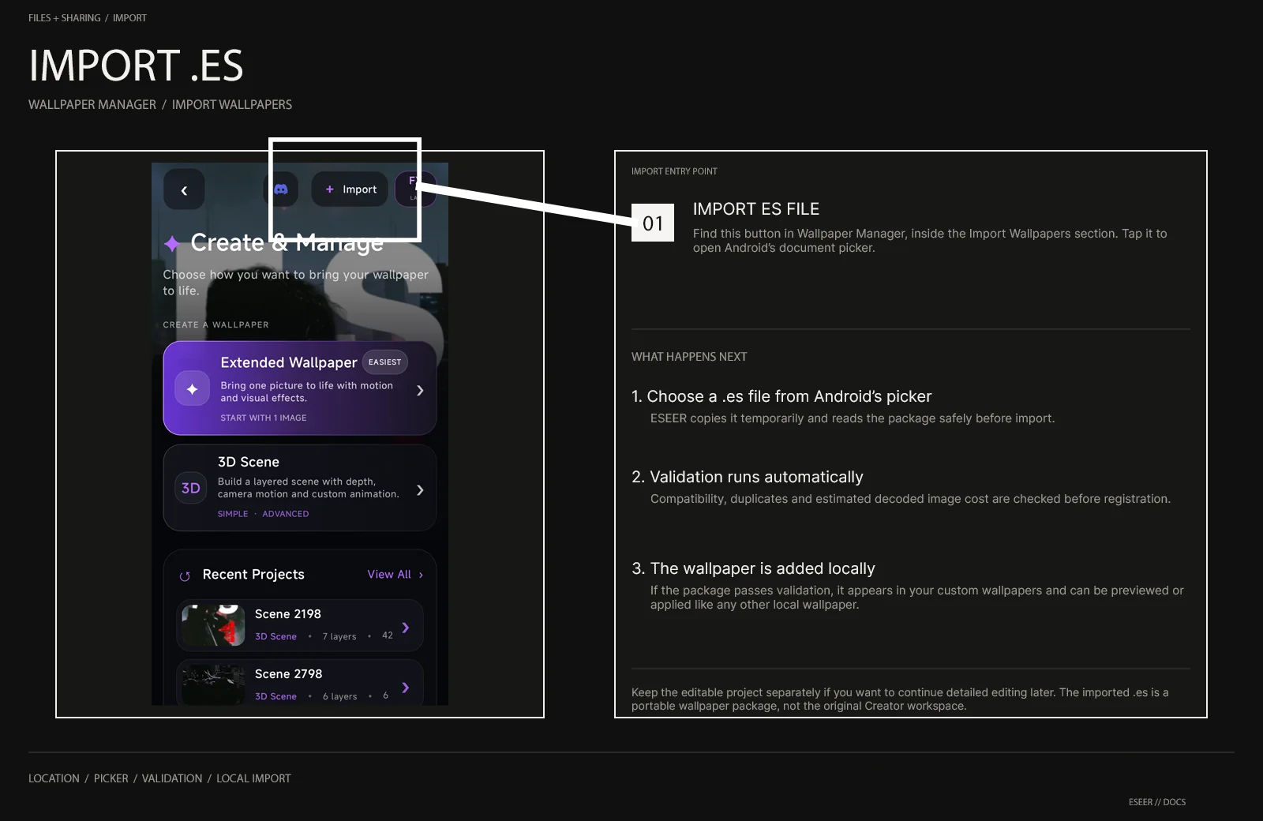Expand Scene 2198 with its chevron
This screenshot has width=1263, height=821.
point(406,628)
